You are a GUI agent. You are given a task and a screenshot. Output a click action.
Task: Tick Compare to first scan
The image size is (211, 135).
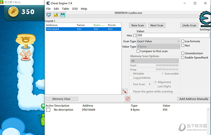click(138, 51)
